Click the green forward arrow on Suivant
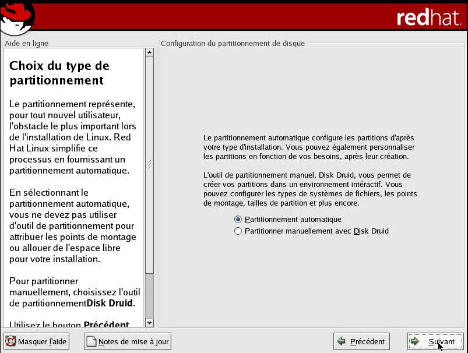The image size is (468, 353). 414,341
